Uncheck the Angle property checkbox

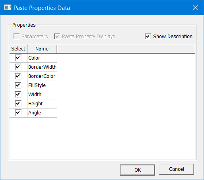pos(18,113)
